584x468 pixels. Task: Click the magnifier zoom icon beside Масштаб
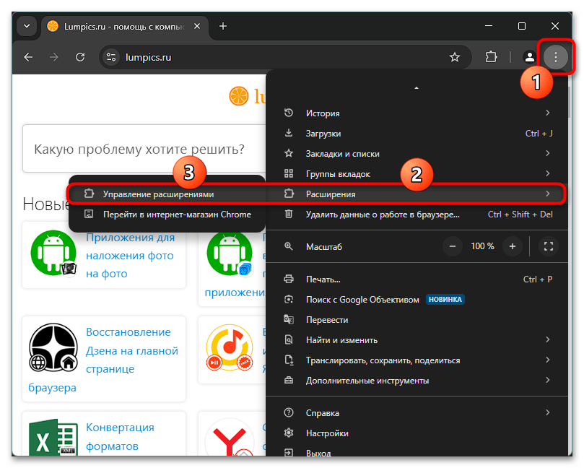289,246
